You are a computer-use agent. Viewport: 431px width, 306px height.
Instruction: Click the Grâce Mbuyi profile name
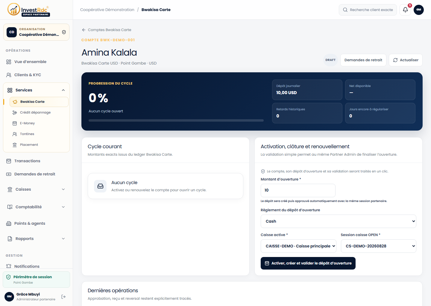[x=28, y=294]
